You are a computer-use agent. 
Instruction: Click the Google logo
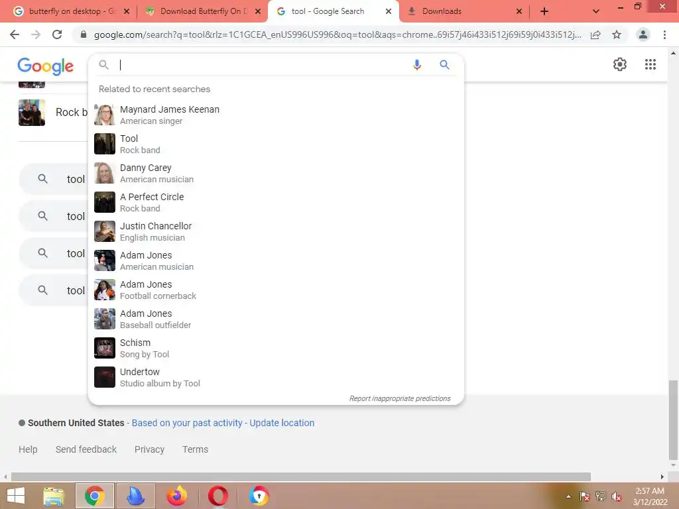[46, 66]
